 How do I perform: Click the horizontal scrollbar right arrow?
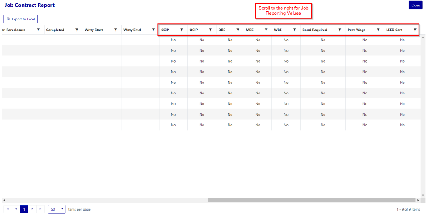tap(418, 200)
